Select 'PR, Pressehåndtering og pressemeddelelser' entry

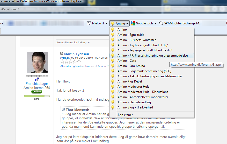(x=152, y=56)
